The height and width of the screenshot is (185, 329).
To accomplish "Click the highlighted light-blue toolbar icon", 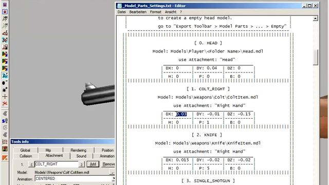I will click(5, 76).
